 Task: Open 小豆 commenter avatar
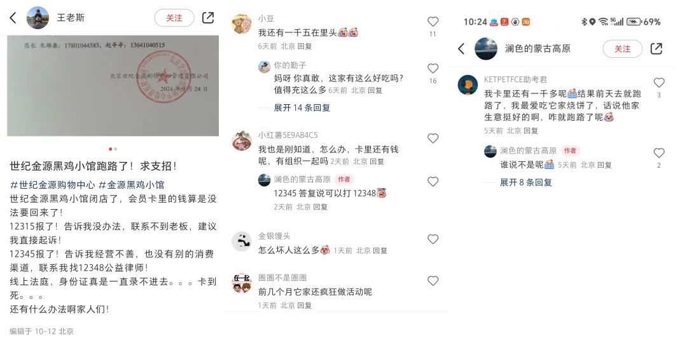[242, 24]
